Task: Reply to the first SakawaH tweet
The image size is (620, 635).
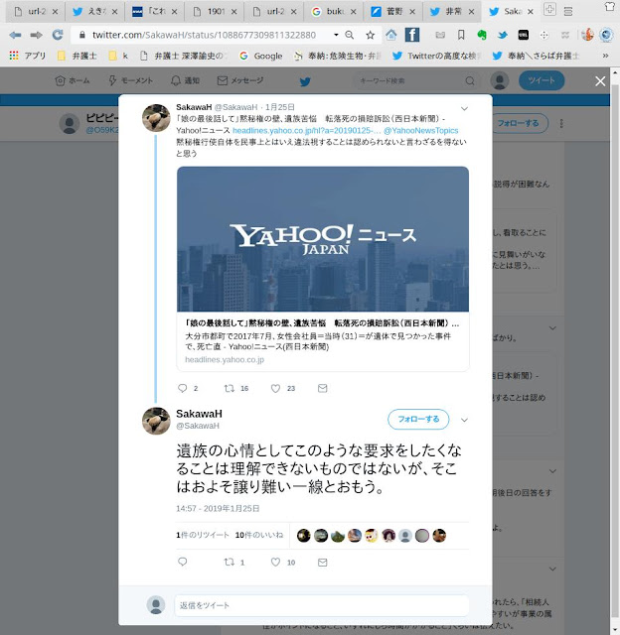Action: click(183, 388)
